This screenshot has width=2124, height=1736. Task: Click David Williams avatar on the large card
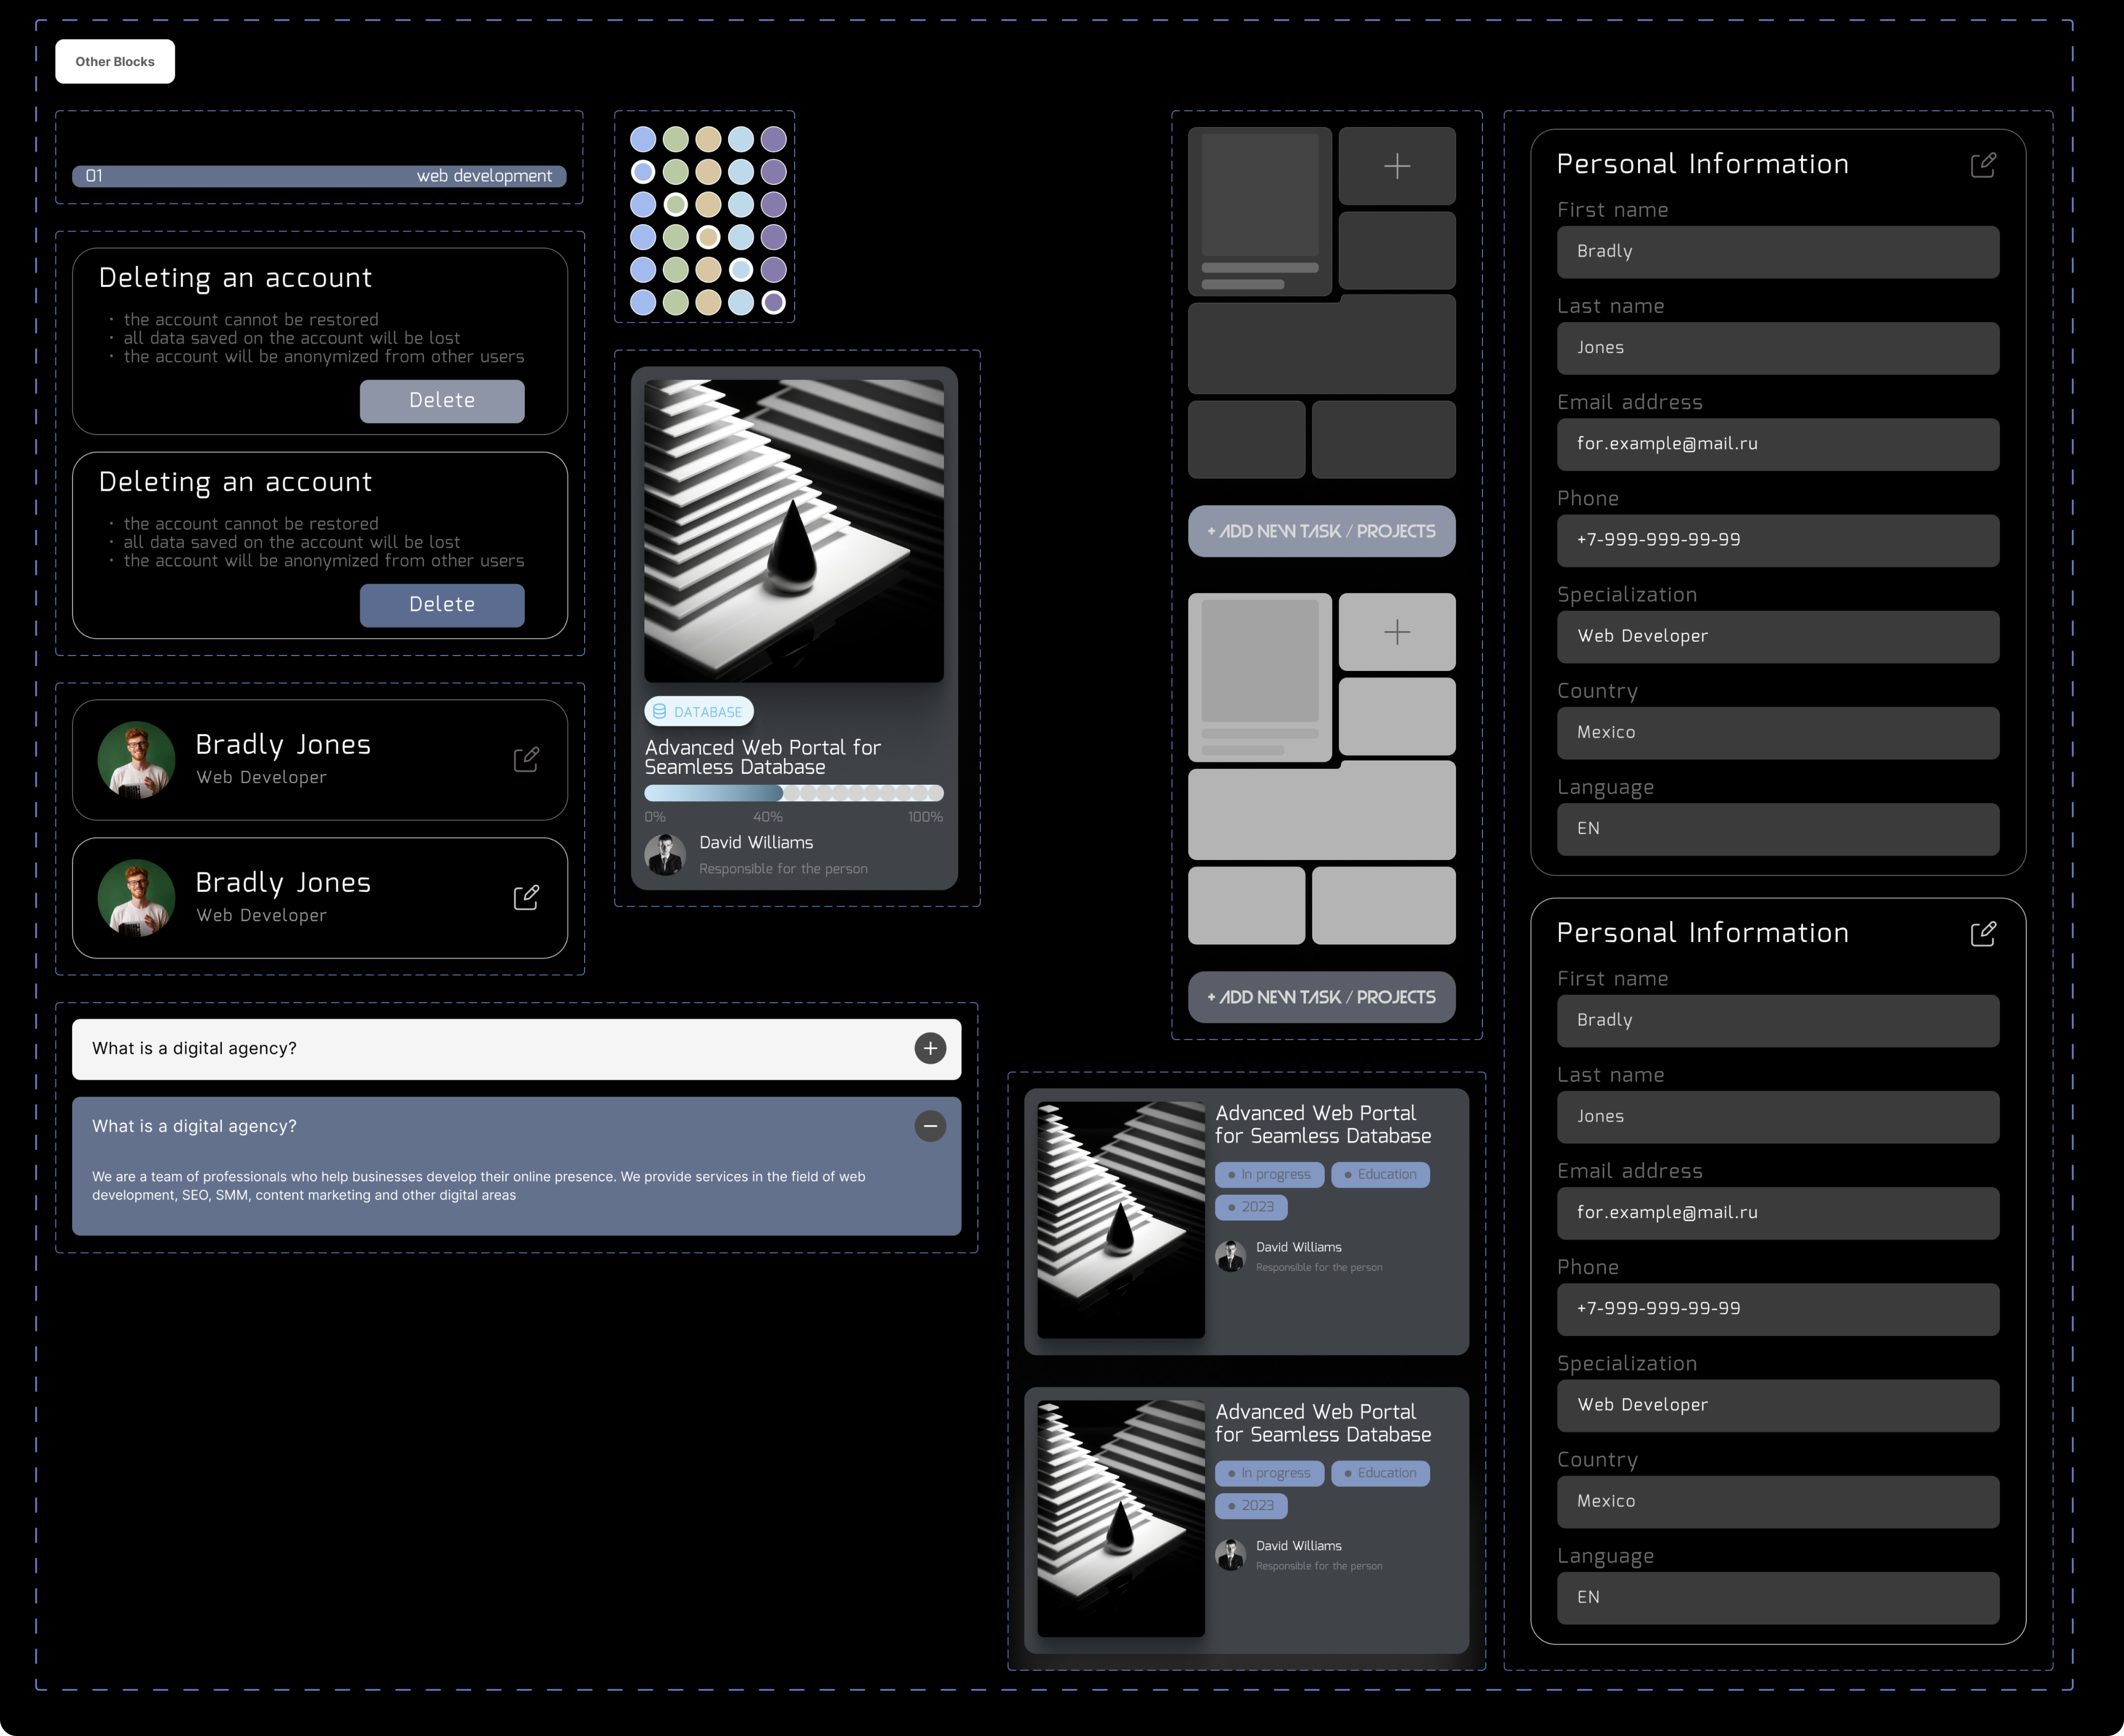(x=665, y=855)
